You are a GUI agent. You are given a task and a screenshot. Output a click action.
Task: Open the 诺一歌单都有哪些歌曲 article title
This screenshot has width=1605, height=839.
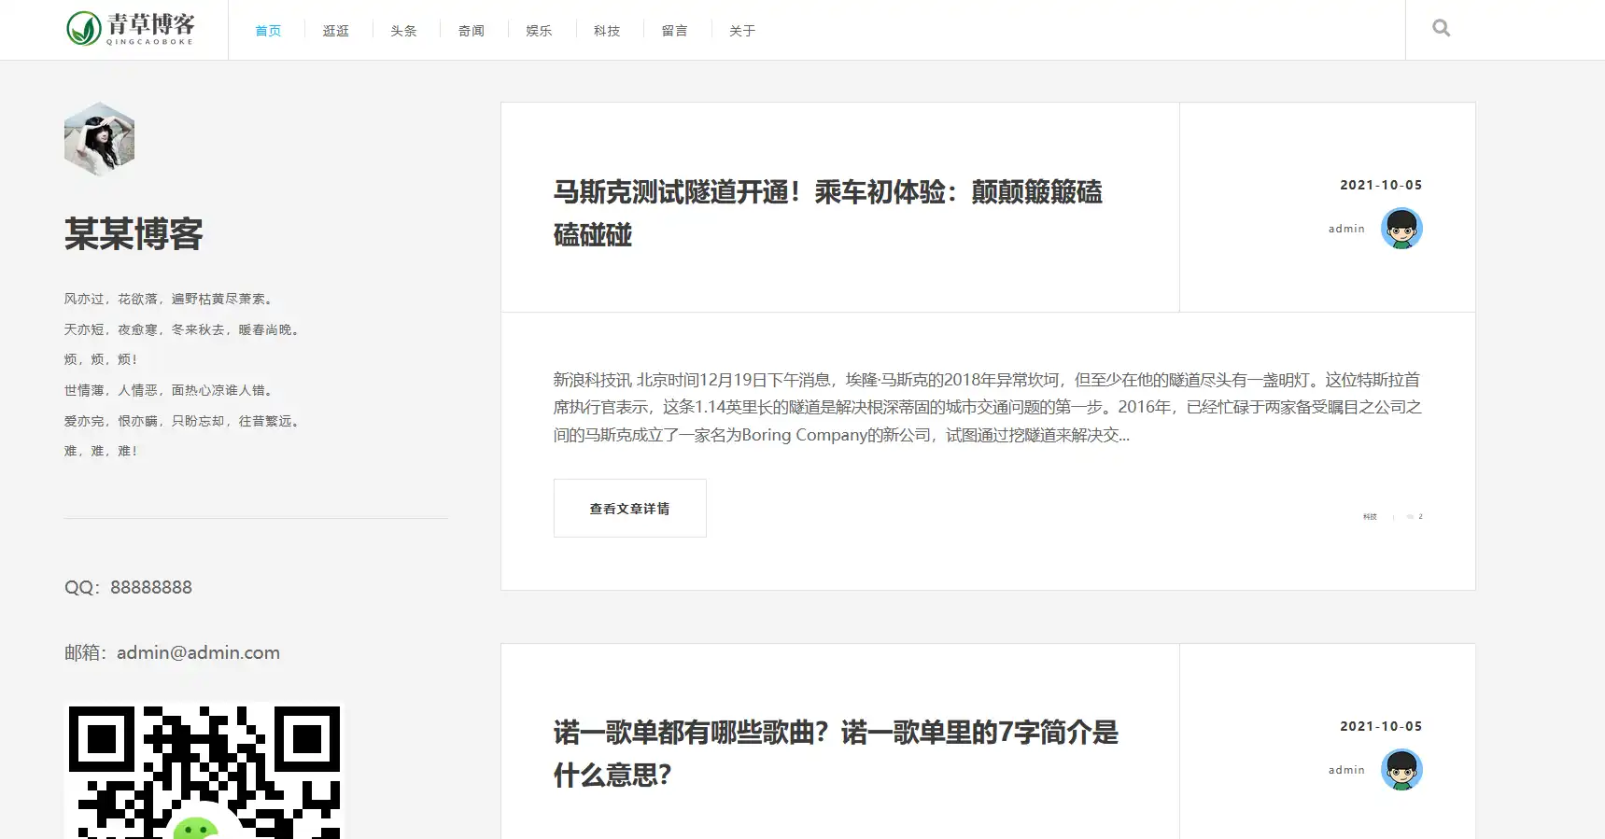pos(836,753)
